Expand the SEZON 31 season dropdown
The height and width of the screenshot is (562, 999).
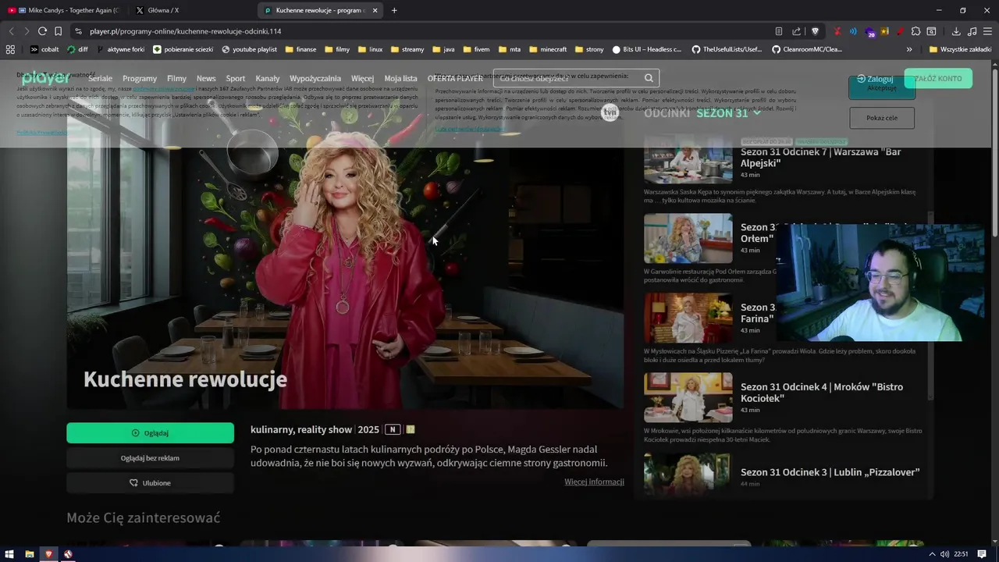[x=728, y=113]
